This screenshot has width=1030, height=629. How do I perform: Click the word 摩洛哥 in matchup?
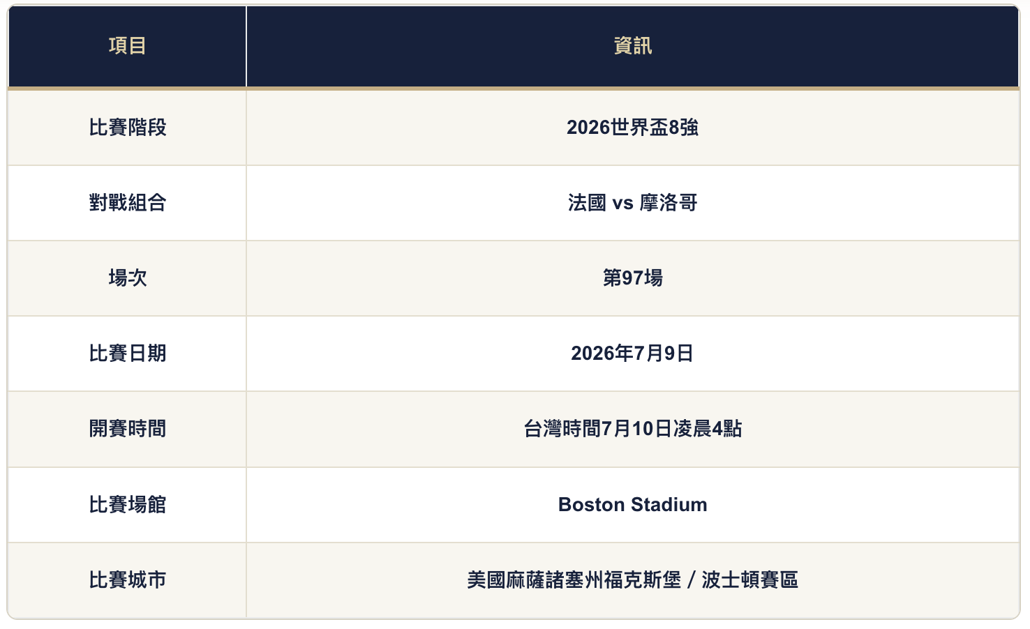coord(669,203)
